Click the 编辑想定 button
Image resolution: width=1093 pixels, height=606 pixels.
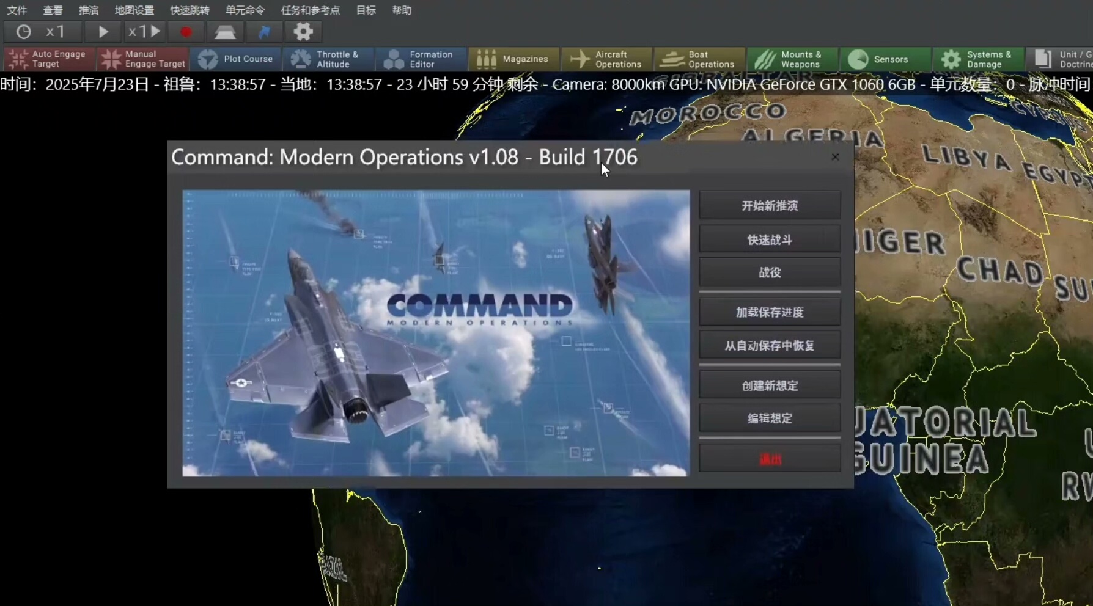tap(770, 418)
